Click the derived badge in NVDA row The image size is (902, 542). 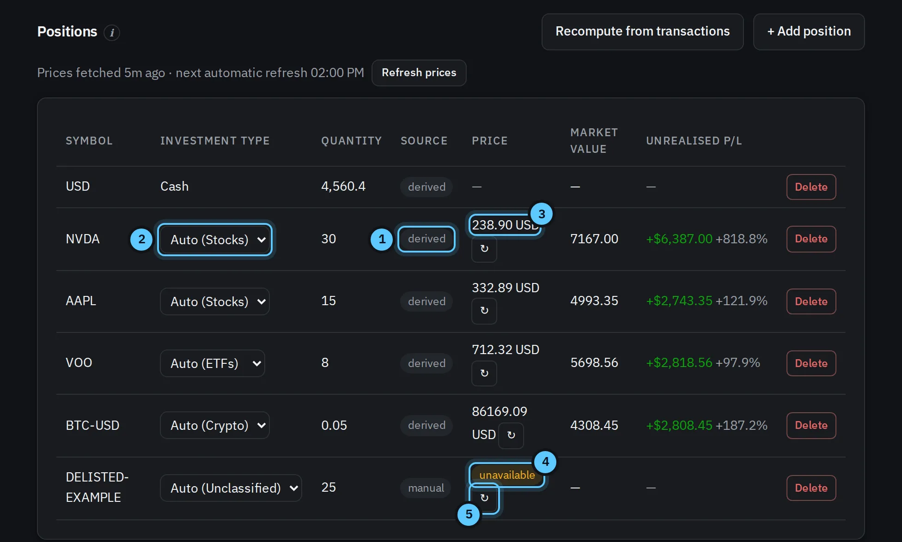coord(427,239)
